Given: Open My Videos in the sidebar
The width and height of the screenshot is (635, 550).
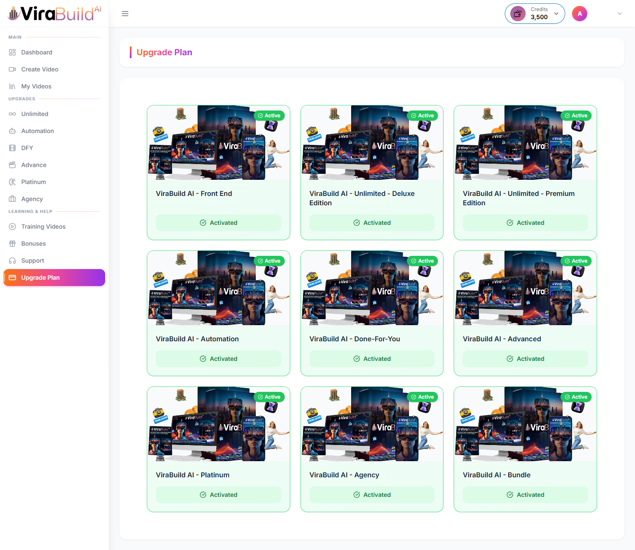Looking at the screenshot, I should [x=36, y=86].
